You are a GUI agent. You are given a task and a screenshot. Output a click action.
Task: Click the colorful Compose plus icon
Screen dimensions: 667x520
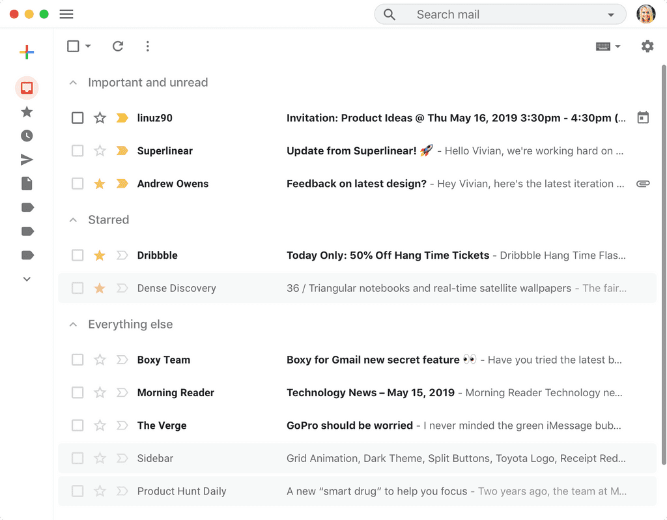click(26, 52)
